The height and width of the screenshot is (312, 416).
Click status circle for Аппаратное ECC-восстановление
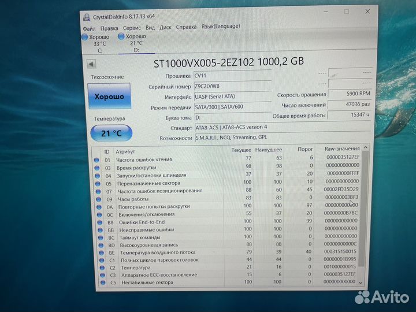click(103, 276)
